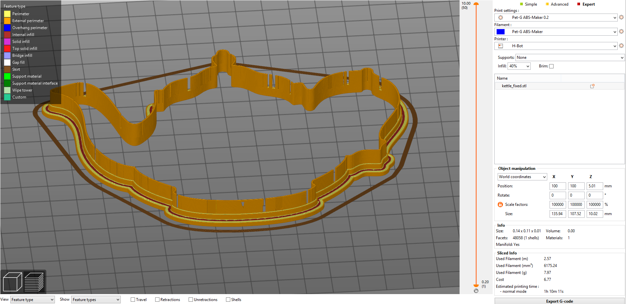This screenshot has width=626, height=304.
Task: Click the Position X input field
Action: point(558,186)
